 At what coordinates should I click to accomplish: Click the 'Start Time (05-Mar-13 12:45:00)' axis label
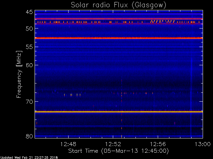118,151
